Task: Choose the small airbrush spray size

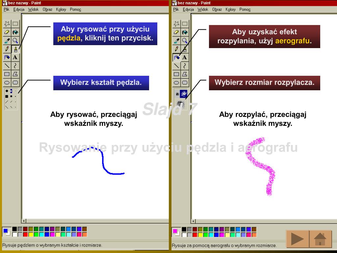Action: coord(177,94)
